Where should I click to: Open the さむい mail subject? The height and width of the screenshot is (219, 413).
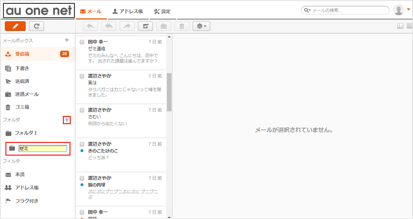pos(94,117)
